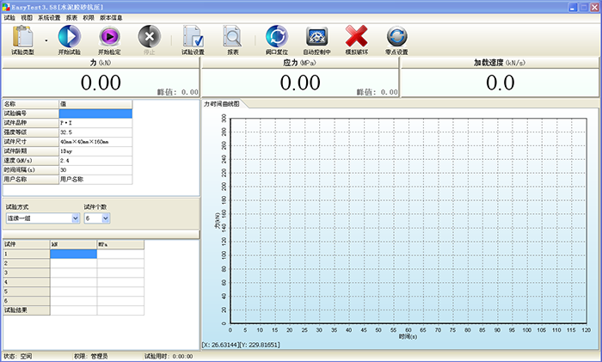Open the 版本信息 menu
Screen dimensions: 602x362
111,17
